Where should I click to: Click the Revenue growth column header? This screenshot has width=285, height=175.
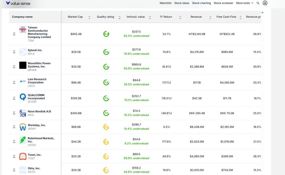coord(254,17)
